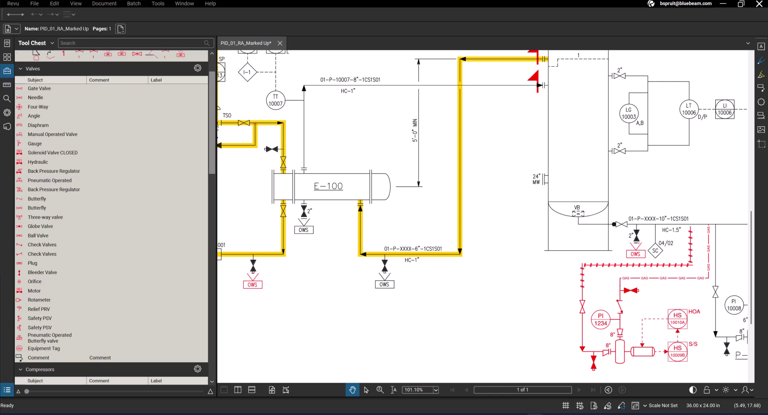Select the Pan hand tool
The height and width of the screenshot is (415, 768).
[x=352, y=390]
